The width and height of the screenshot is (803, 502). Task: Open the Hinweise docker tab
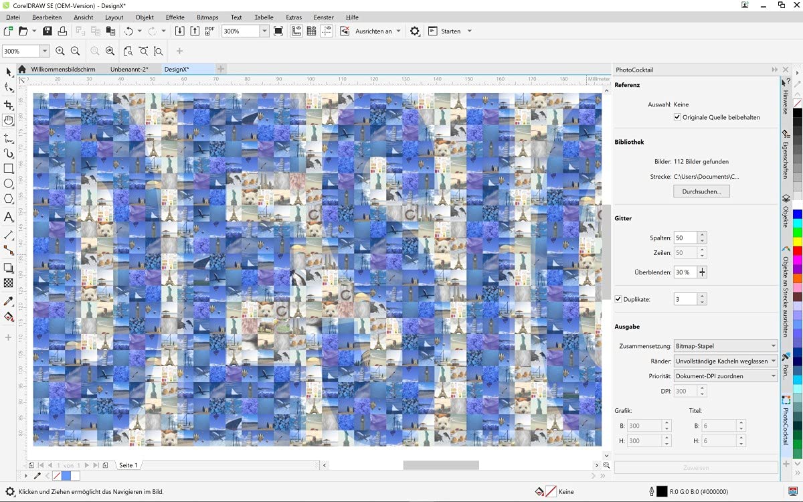pos(786,95)
